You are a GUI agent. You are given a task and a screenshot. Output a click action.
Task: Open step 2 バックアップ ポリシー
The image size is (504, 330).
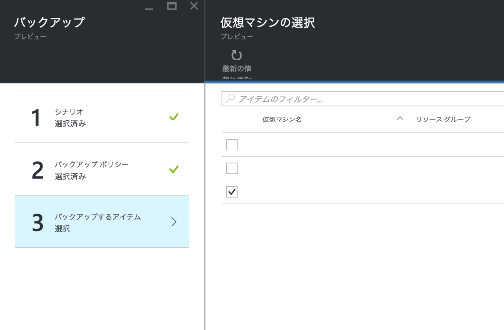click(x=102, y=169)
